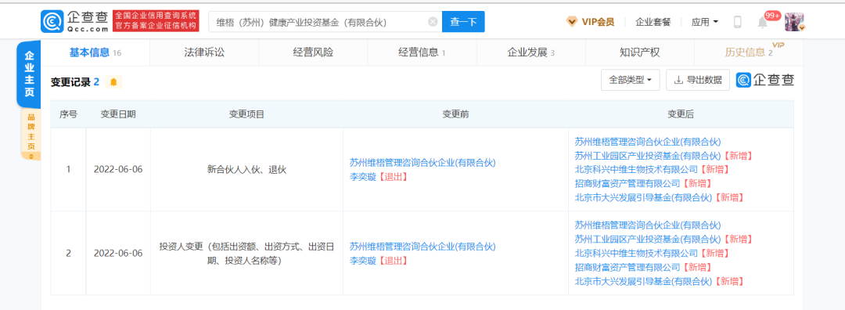Image resolution: width=845 pixels, height=310 pixels.
Task: Click the Qcc.com logo in the header
Action: click(75, 22)
